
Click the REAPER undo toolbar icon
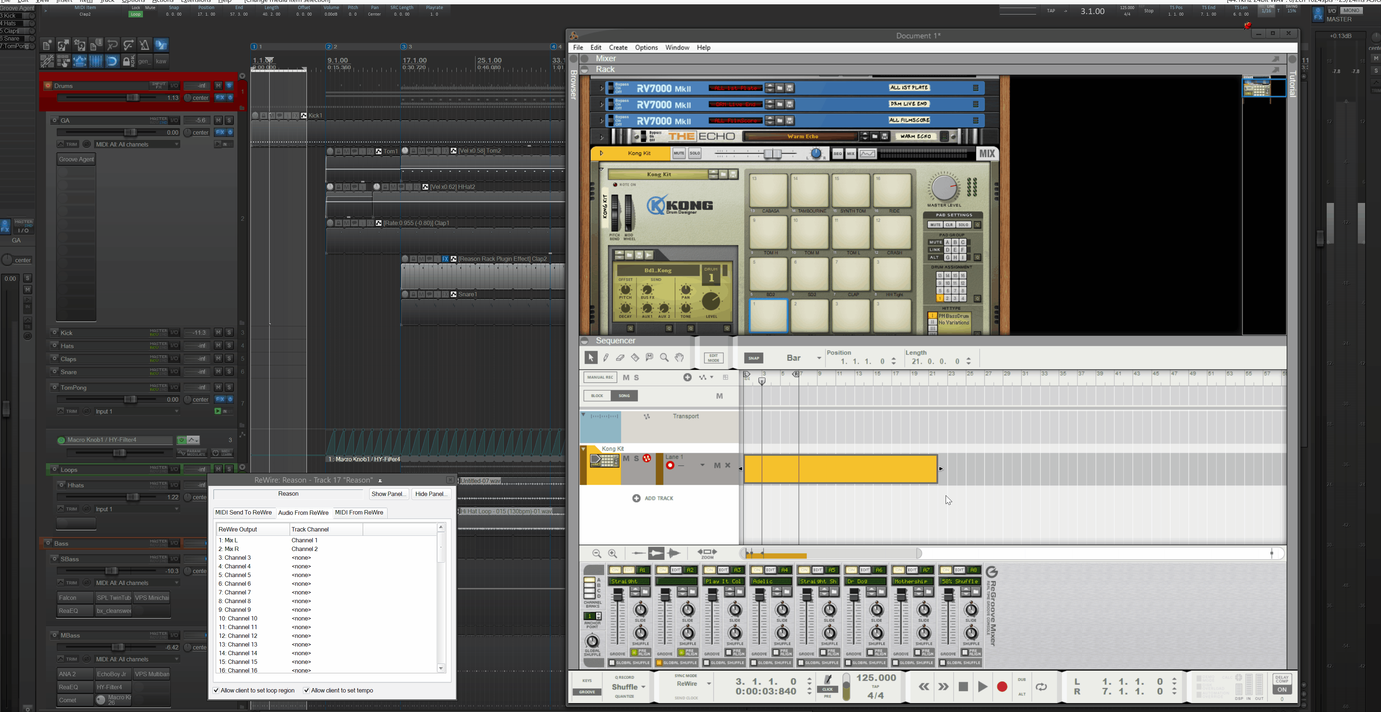(112, 45)
